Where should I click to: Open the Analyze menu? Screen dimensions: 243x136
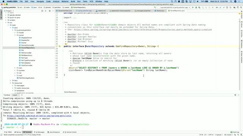(x=56, y=2)
